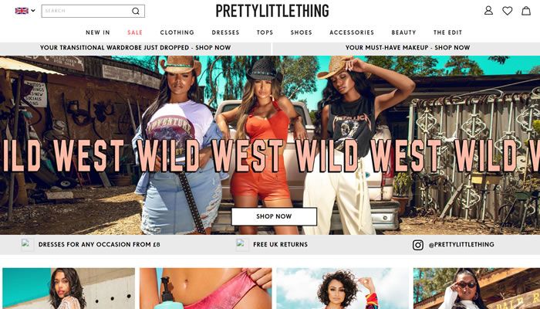The height and width of the screenshot is (309, 540).
Task: Click the @prettylittlething Instagram link
Action: coord(461,245)
